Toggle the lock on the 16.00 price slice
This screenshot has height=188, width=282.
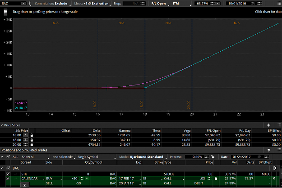(32, 140)
